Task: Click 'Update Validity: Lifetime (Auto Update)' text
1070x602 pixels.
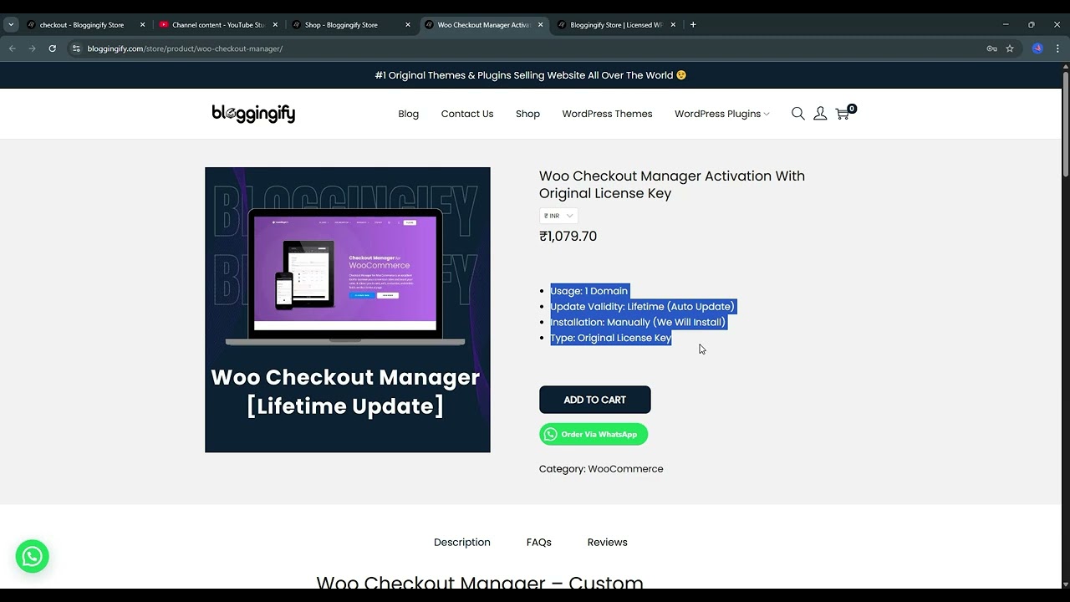Action: tap(642, 307)
